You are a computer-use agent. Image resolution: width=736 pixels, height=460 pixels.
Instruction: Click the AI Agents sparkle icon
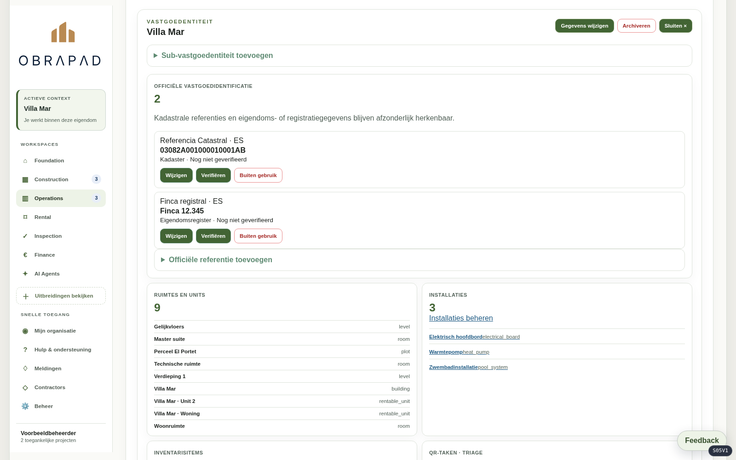[25, 274]
